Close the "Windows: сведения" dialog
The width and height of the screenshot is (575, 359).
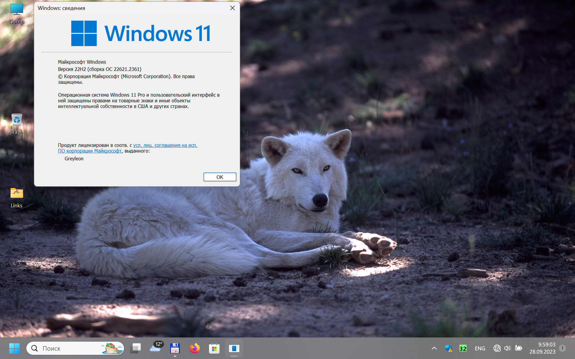click(x=232, y=8)
